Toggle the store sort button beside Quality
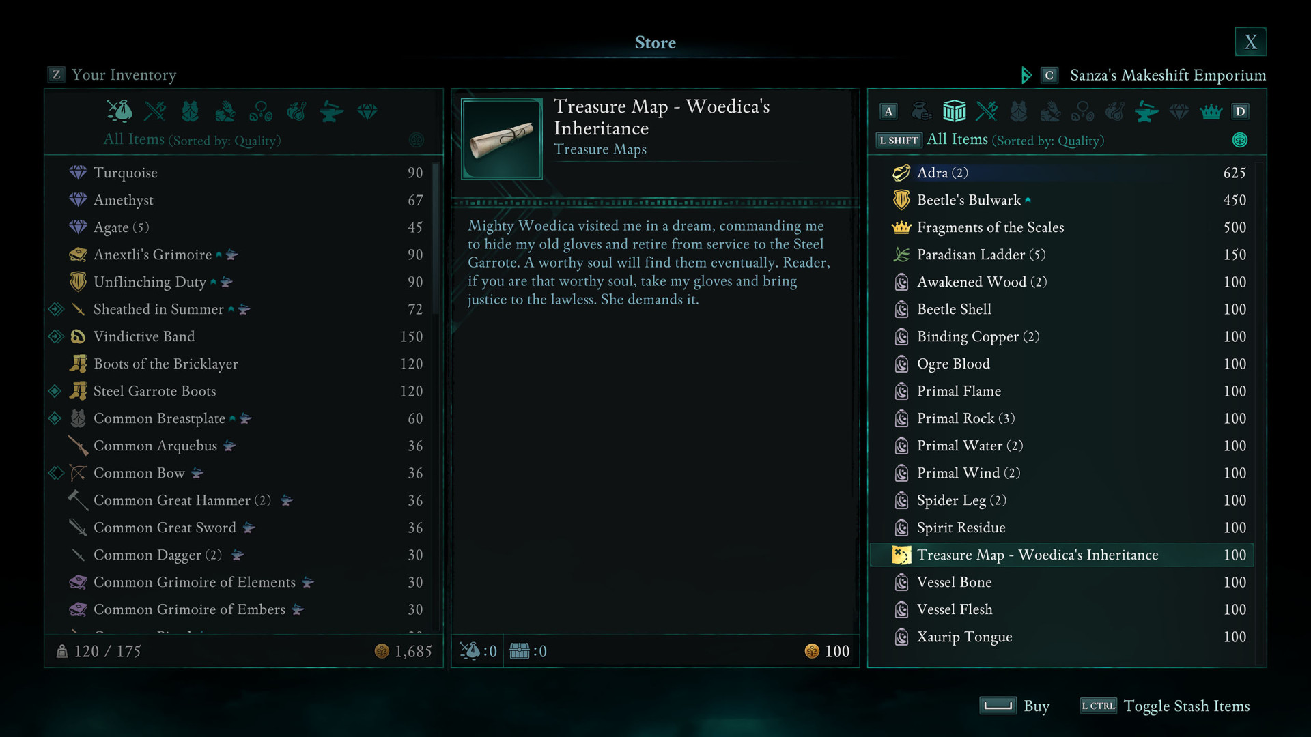This screenshot has width=1311, height=737. click(x=1240, y=140)
